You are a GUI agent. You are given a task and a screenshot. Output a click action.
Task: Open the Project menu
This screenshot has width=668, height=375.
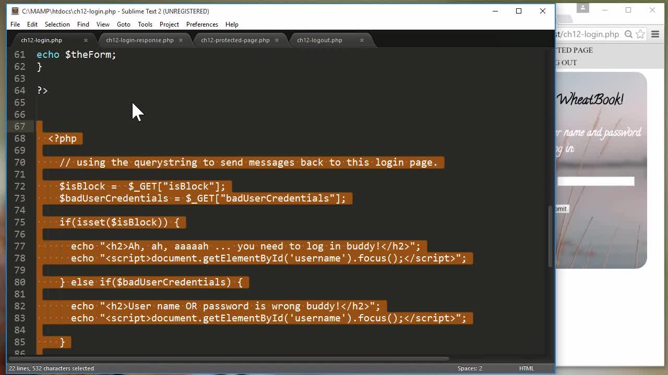[169, 24]
